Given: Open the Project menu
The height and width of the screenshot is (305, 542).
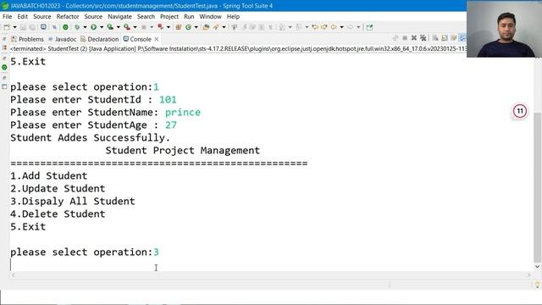Looking at the screenshot, I should click(x=169, y=16).
